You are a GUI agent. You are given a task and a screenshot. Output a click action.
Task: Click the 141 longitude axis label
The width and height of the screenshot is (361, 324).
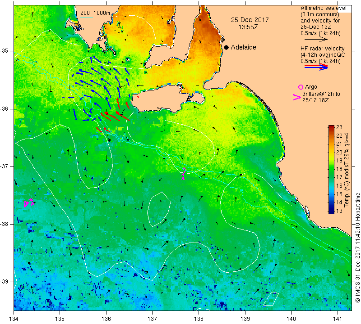(338, 319)
